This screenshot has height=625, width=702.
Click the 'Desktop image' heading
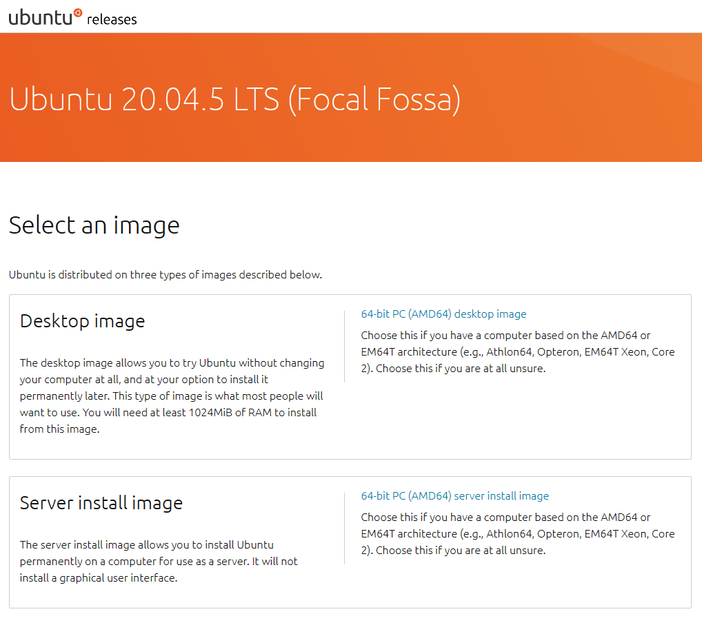coord(82,321)
